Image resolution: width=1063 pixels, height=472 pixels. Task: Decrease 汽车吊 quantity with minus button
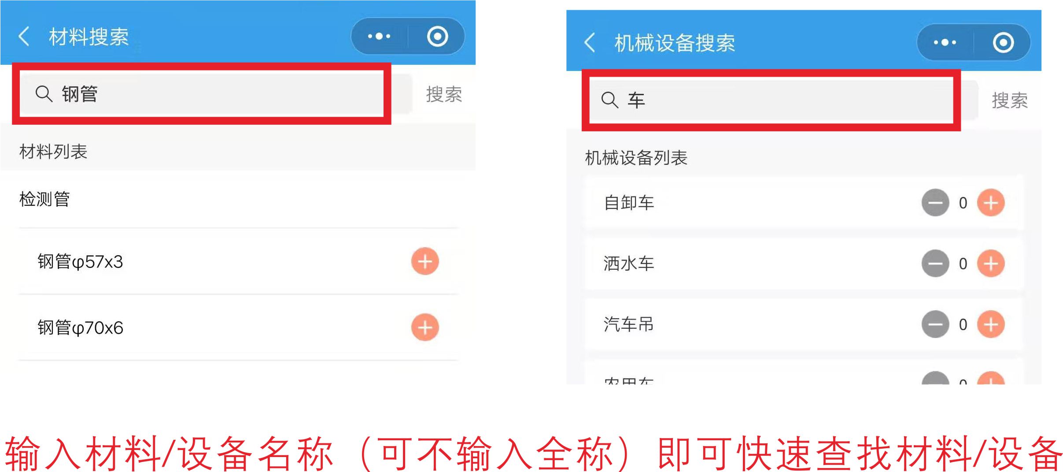[x=935, y=324]
